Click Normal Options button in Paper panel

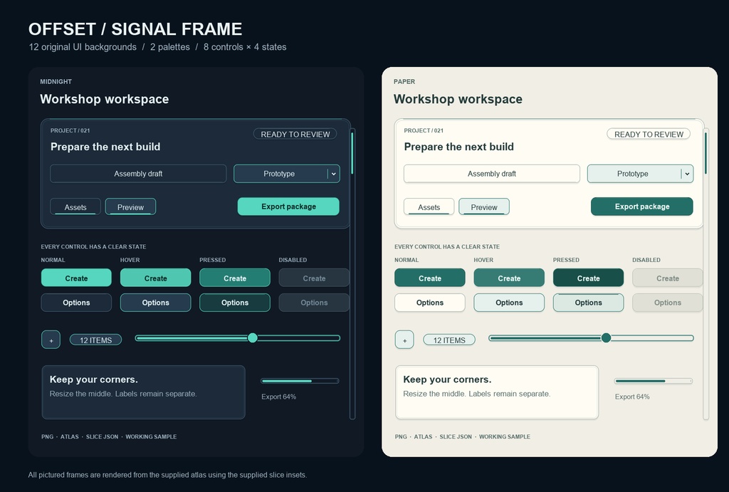coord(429,303)
